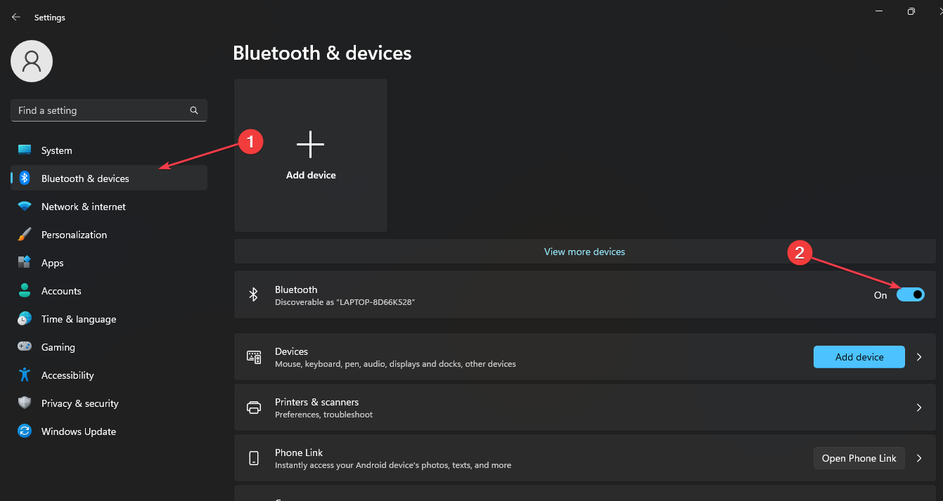Click the Network wifi icon
Viewport: 943px width, 501px height.
(x=25, y=207)
